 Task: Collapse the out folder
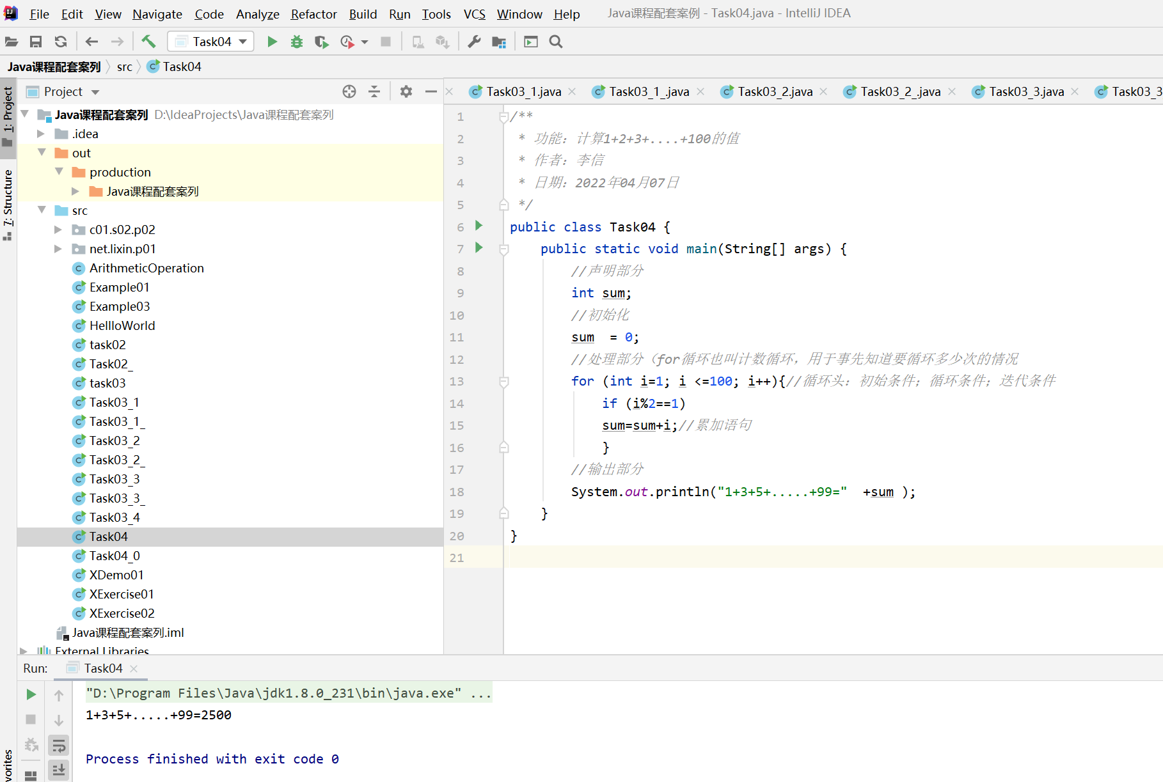(x=42, y=153)
